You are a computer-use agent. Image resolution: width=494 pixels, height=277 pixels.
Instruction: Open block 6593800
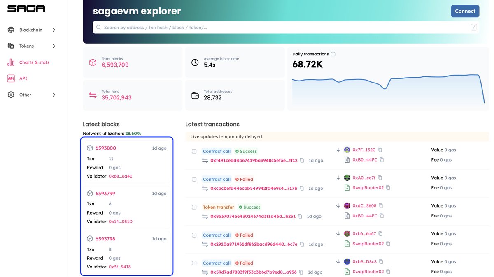105,148
